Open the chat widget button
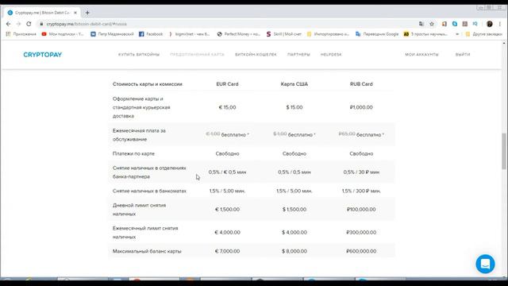Screen dimensions: 508x286 tap(485, 264)
